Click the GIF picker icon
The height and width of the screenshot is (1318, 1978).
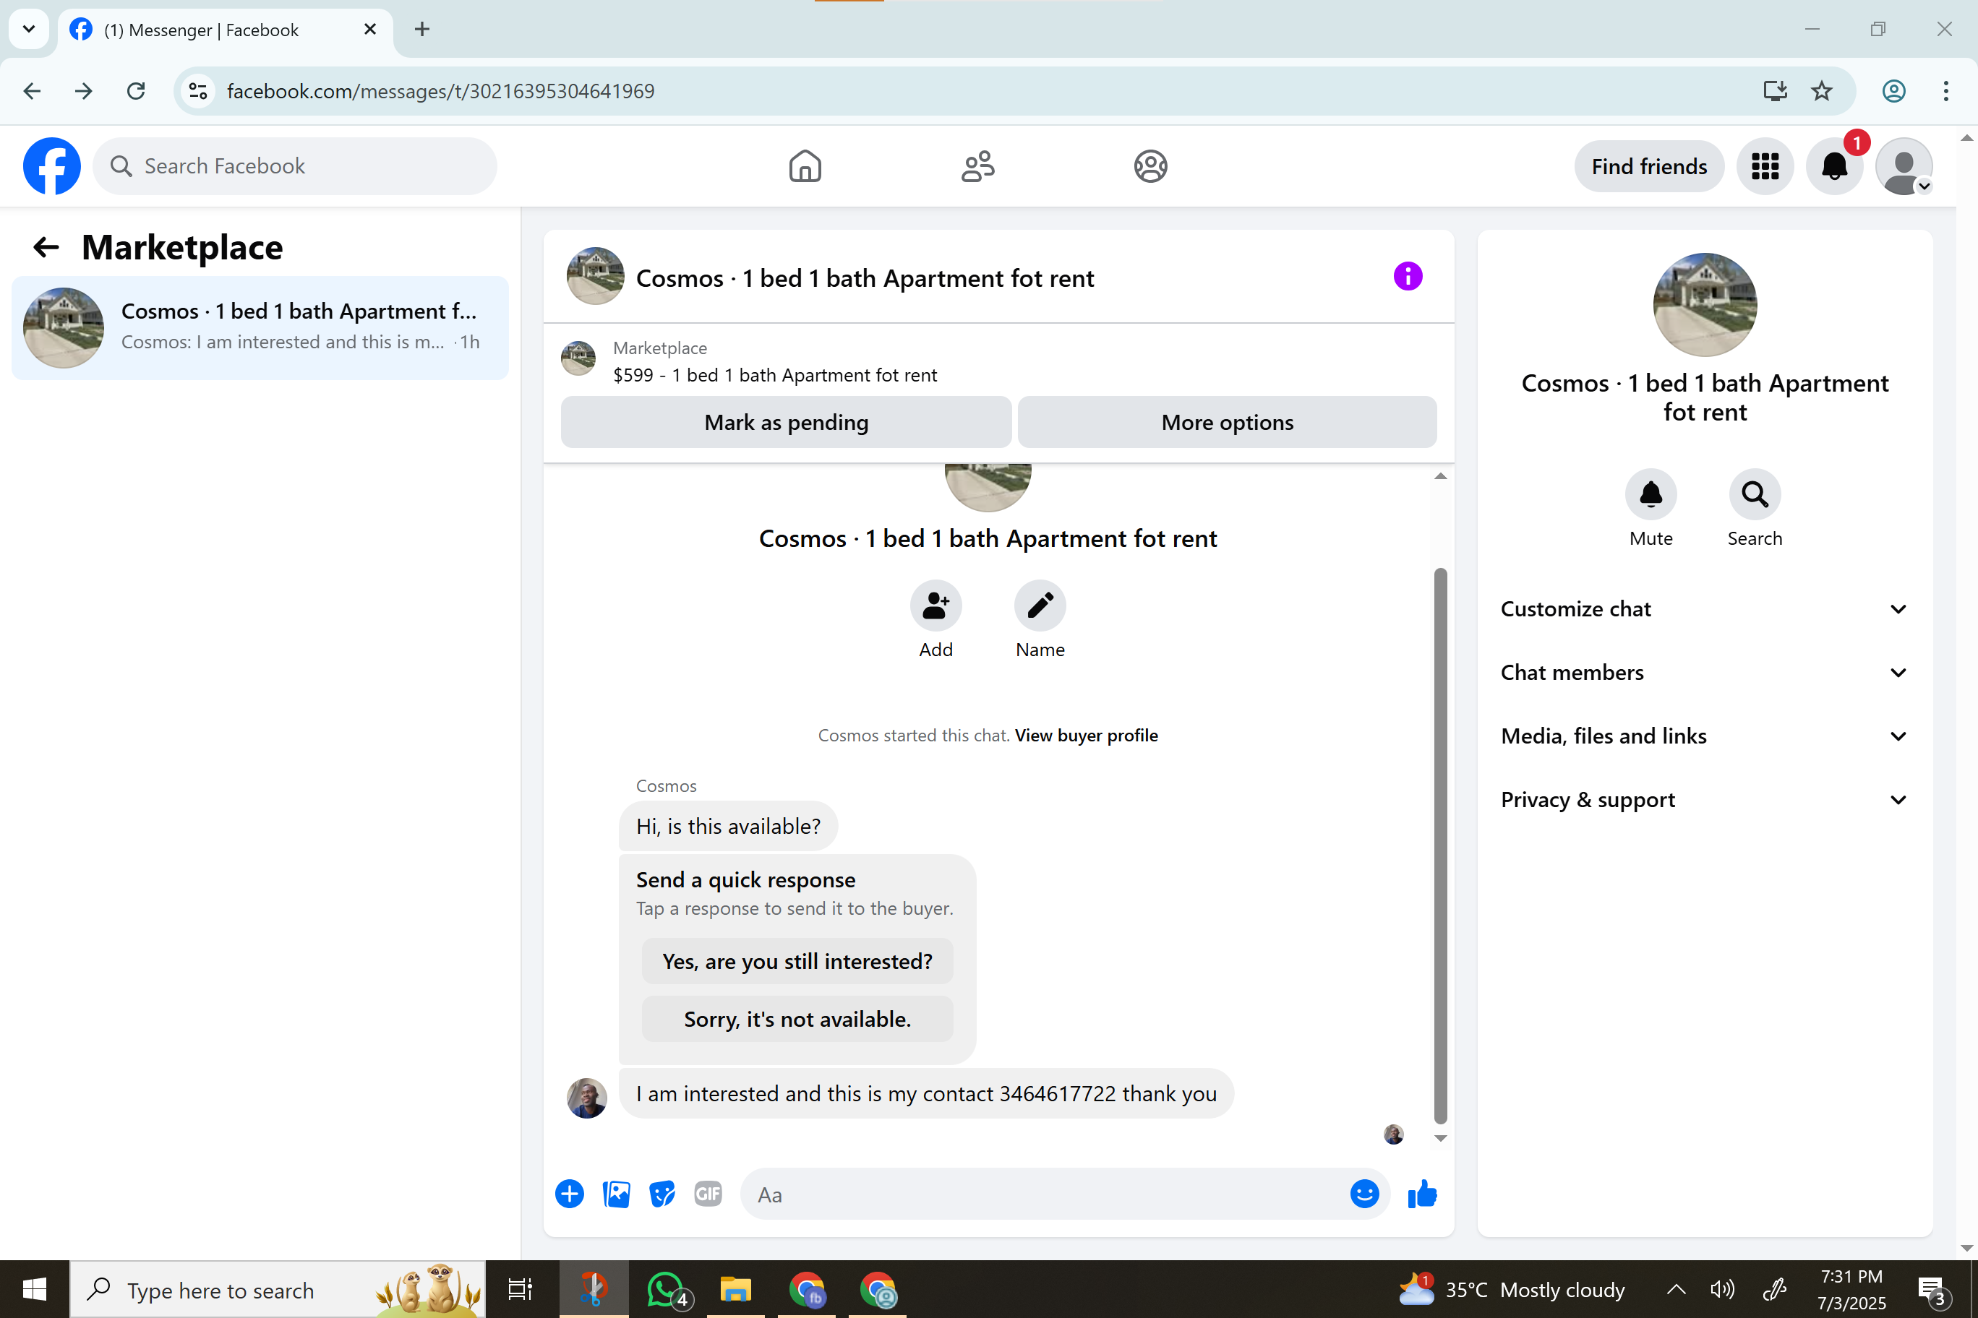(707, 1194)
